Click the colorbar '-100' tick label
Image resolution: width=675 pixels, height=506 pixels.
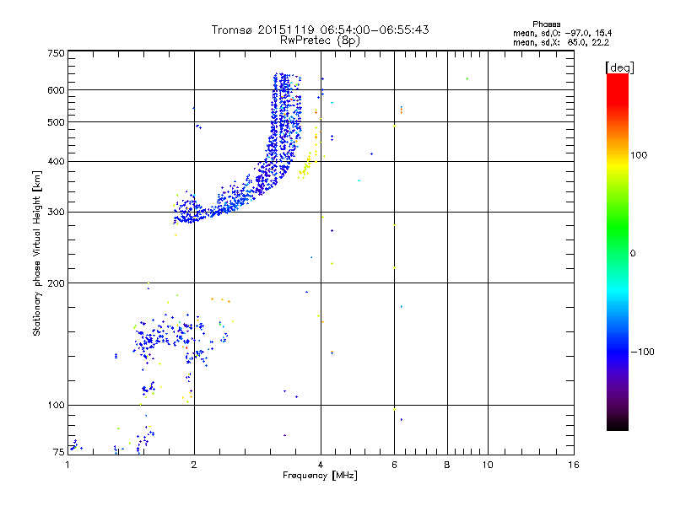pyautogui.click(x=642, y=352)
